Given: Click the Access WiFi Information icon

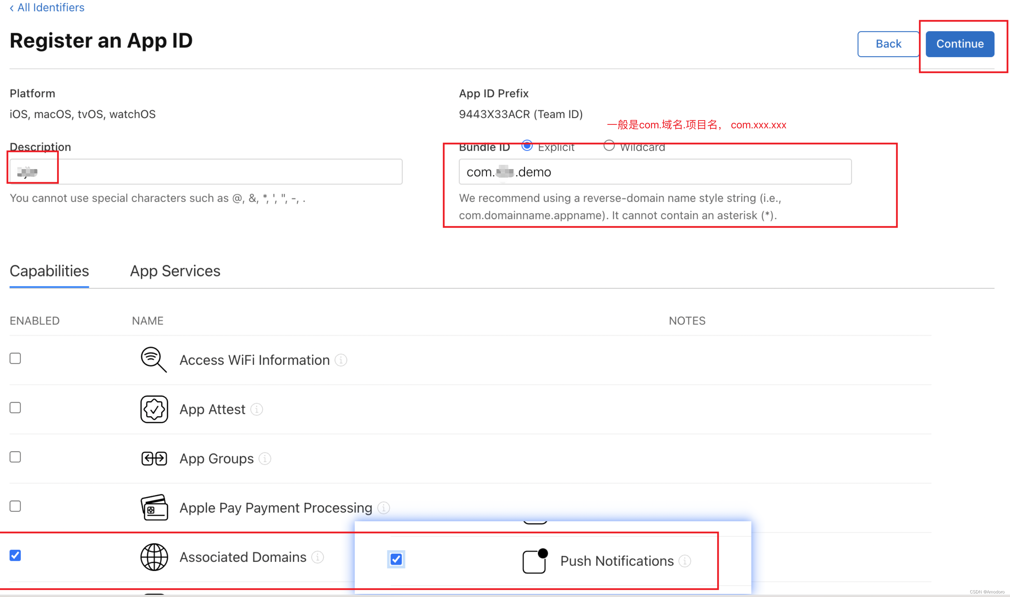Looking at the screenshot, I should (x=153, y=359).
